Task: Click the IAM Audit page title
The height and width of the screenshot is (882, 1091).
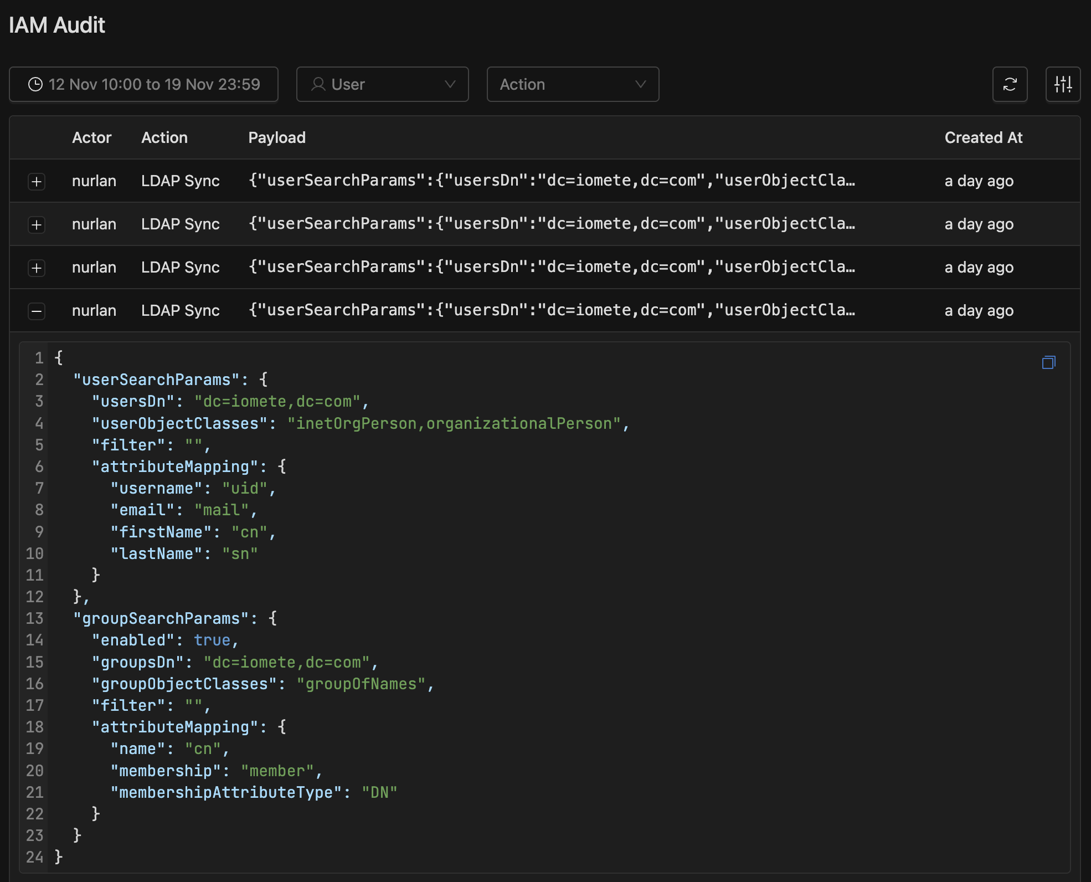Action: click(x=57, y=25)
